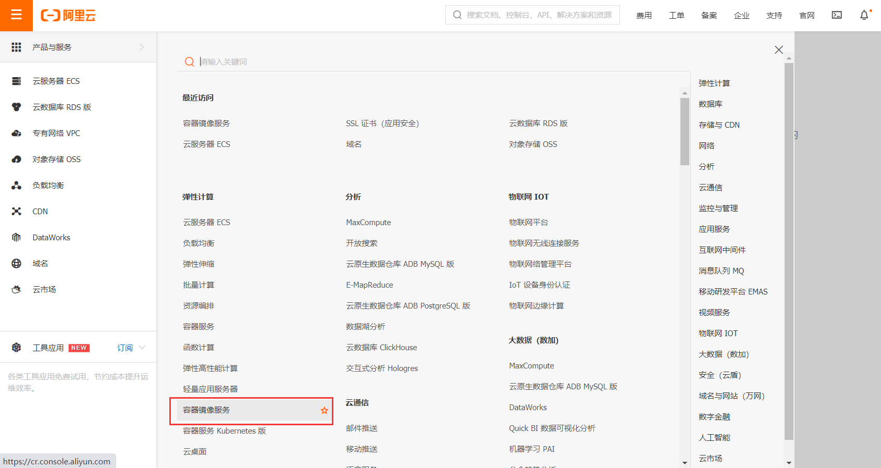Click the cloud marketplace icon in sidebar

point(17,290)
